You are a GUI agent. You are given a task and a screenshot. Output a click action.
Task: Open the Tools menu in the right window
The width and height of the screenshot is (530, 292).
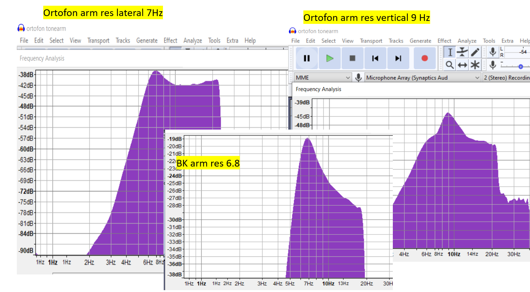click(489, 41)
